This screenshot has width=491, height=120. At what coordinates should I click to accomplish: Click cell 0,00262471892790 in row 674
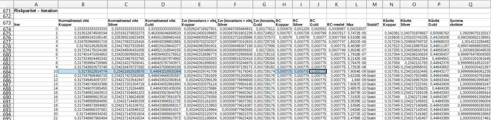[199, 29]
